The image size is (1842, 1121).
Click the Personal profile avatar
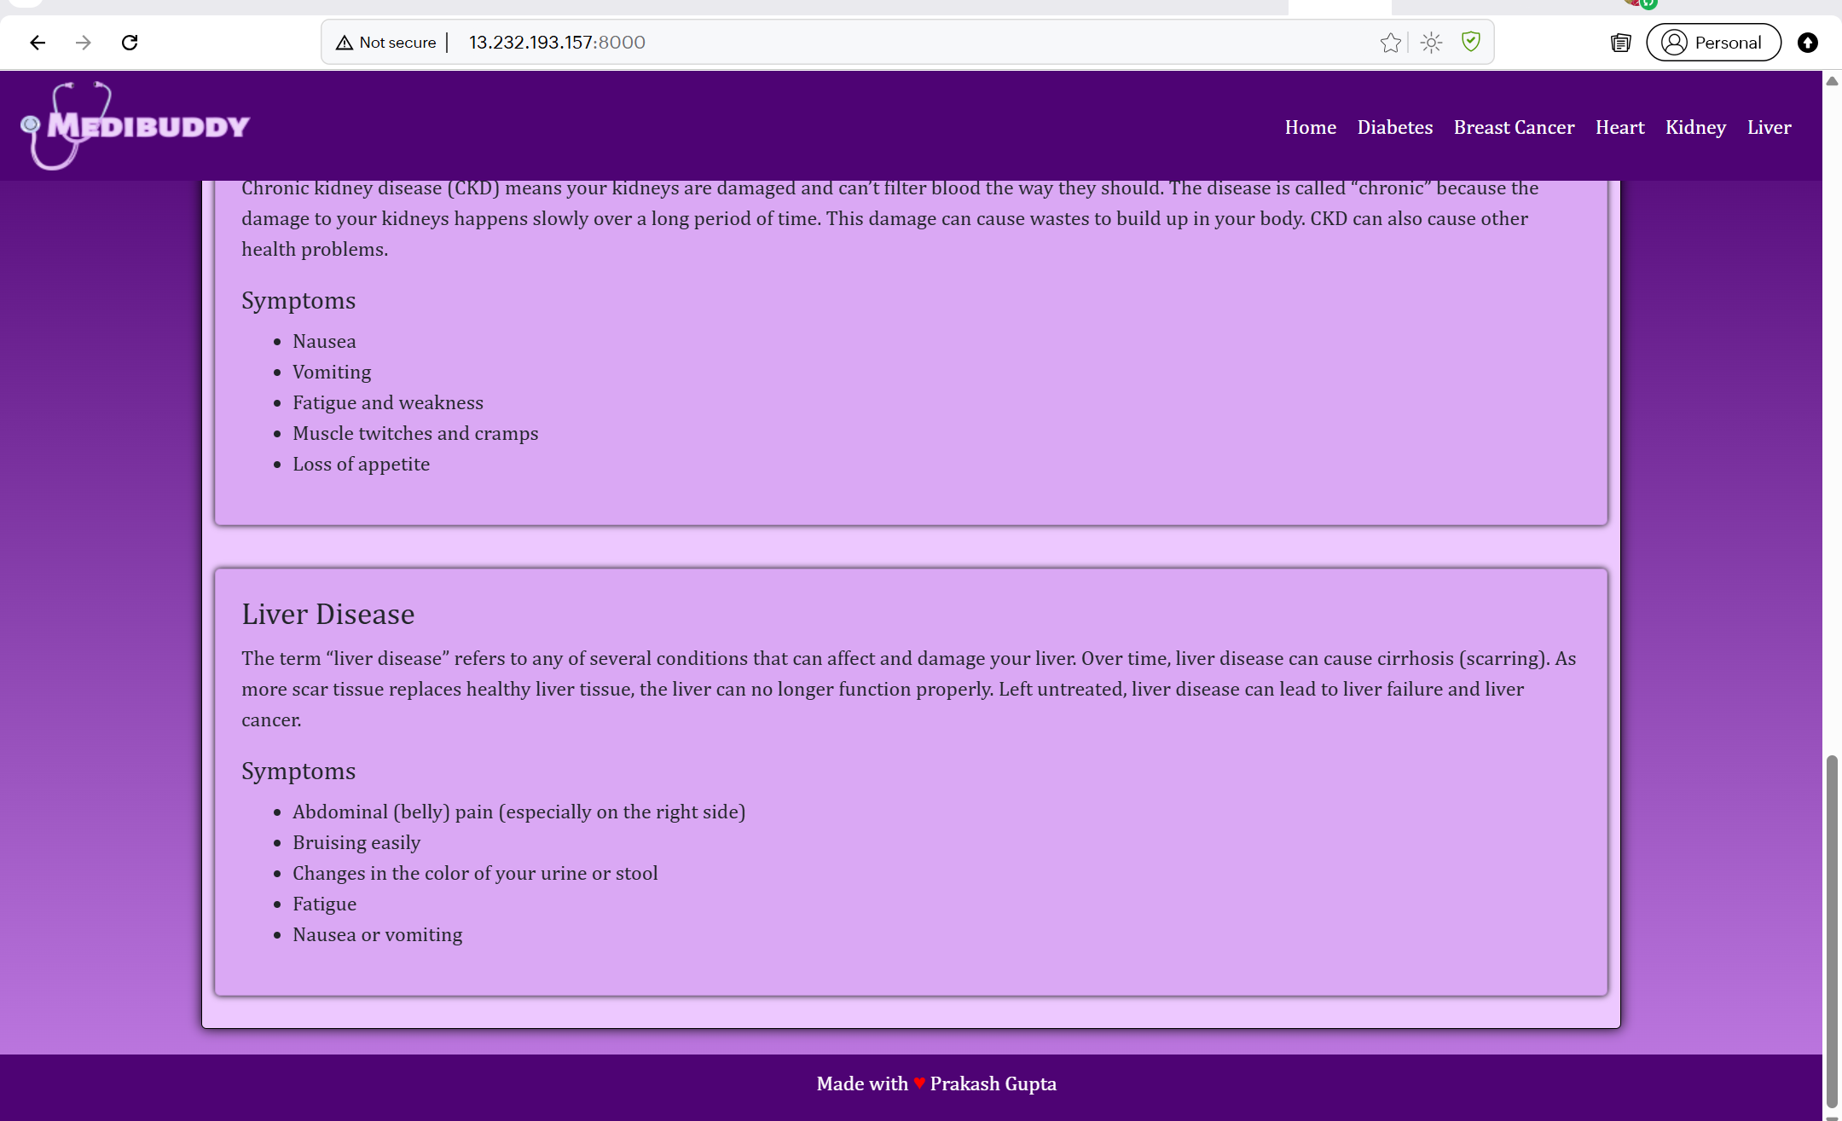click(x=1673, y=42)
